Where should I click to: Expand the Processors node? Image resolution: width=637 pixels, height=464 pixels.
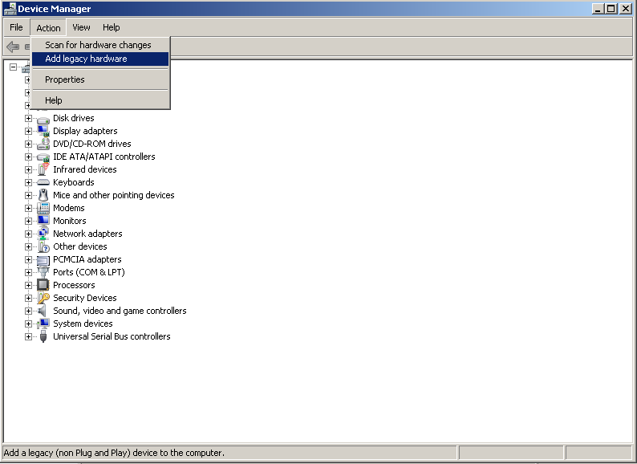pos(28,285)
